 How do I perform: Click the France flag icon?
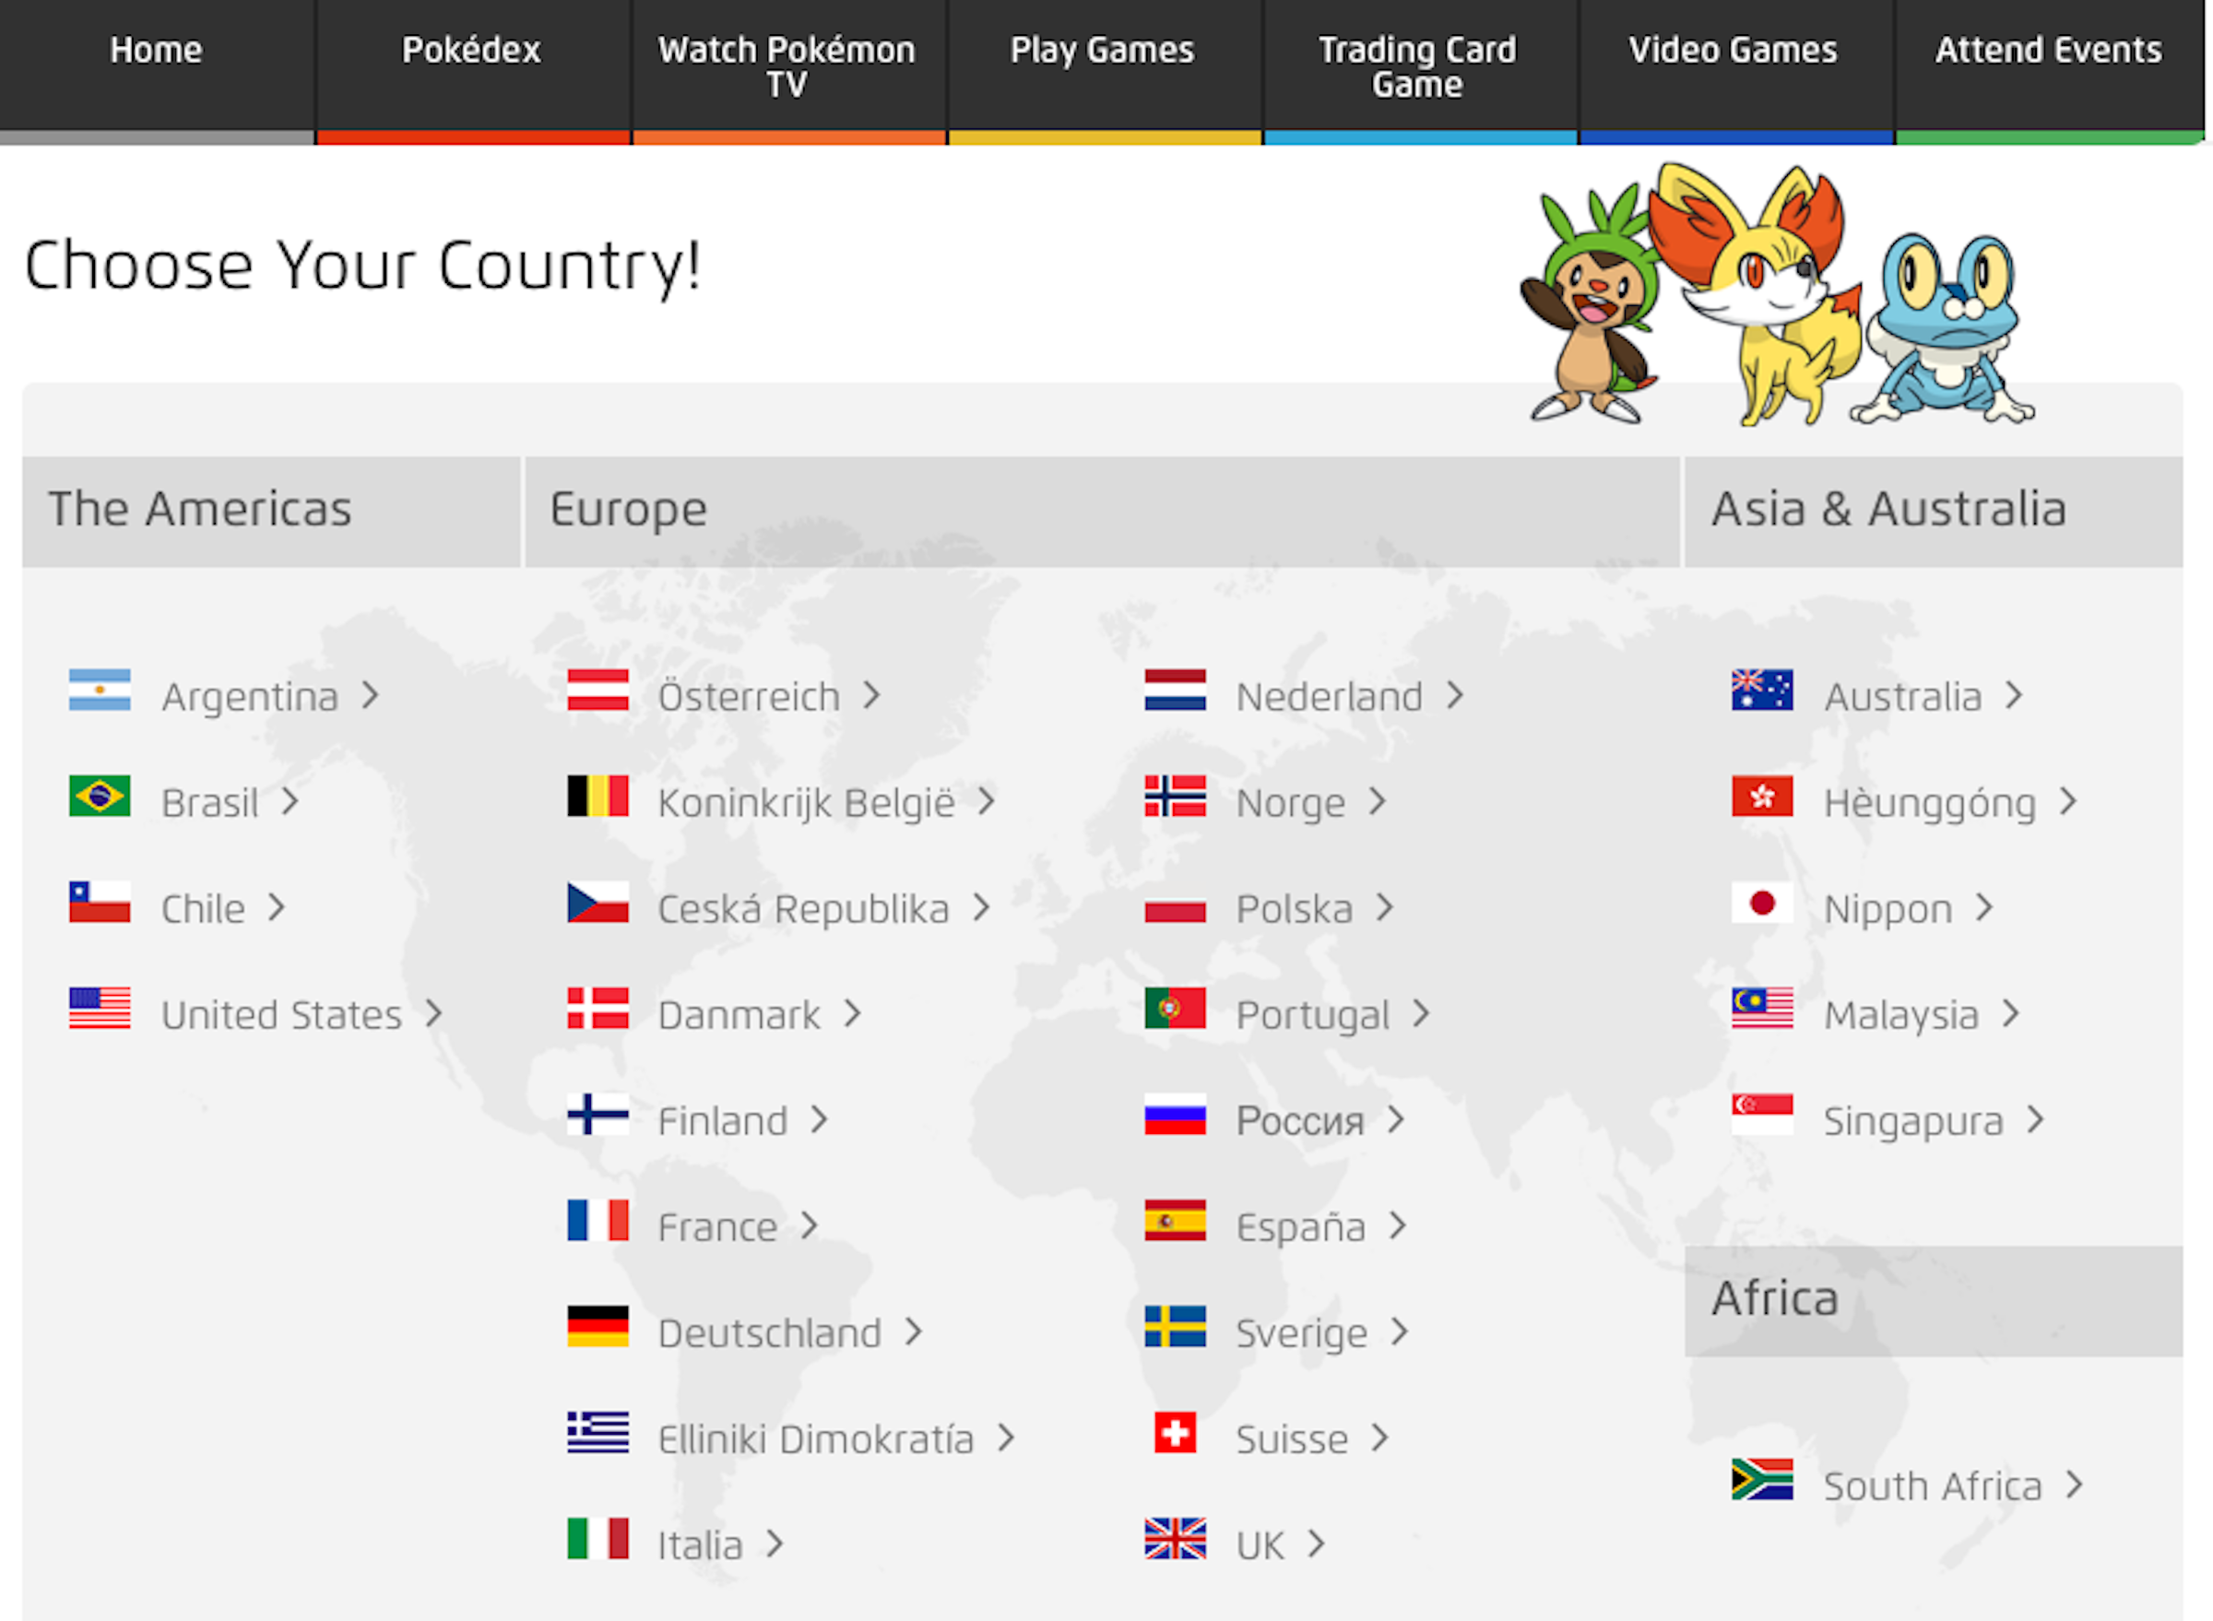[x=598, y=1221]
